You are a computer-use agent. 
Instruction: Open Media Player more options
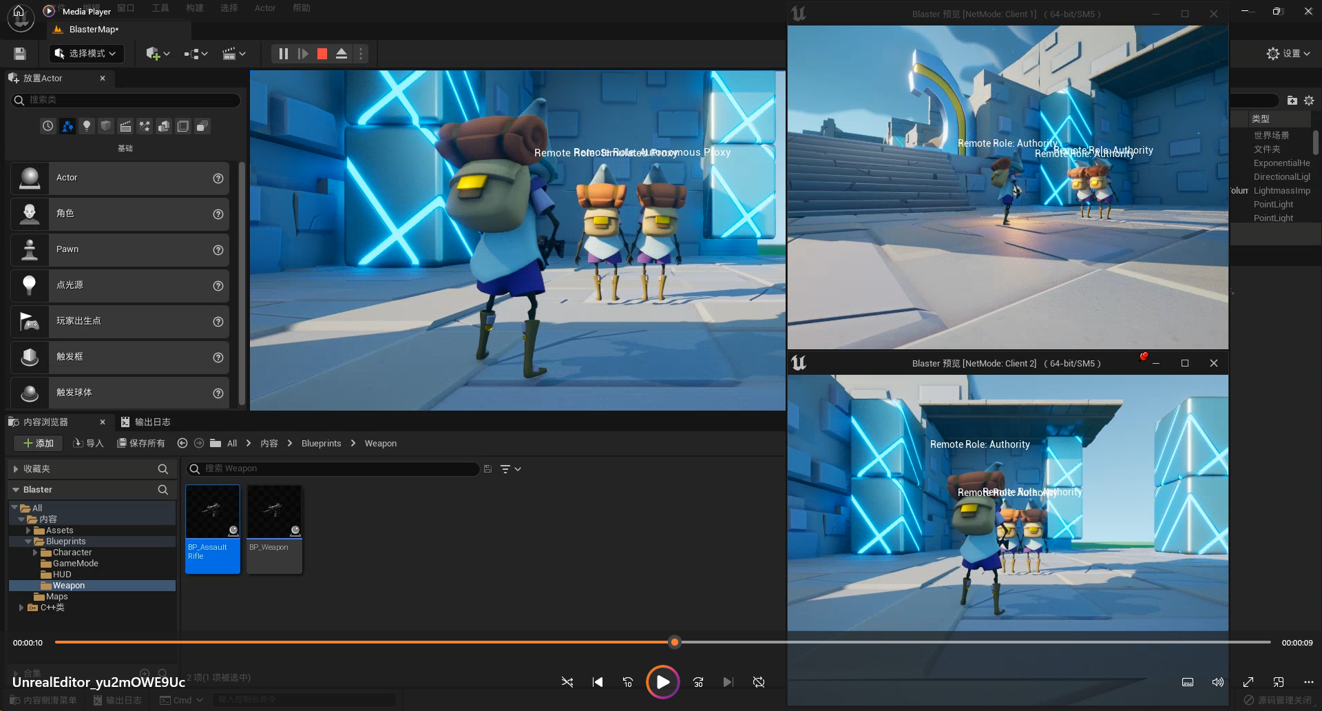click(1309, 682)
